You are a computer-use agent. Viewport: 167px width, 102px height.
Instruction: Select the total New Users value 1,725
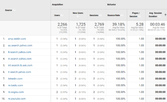(x=81, y=24)
